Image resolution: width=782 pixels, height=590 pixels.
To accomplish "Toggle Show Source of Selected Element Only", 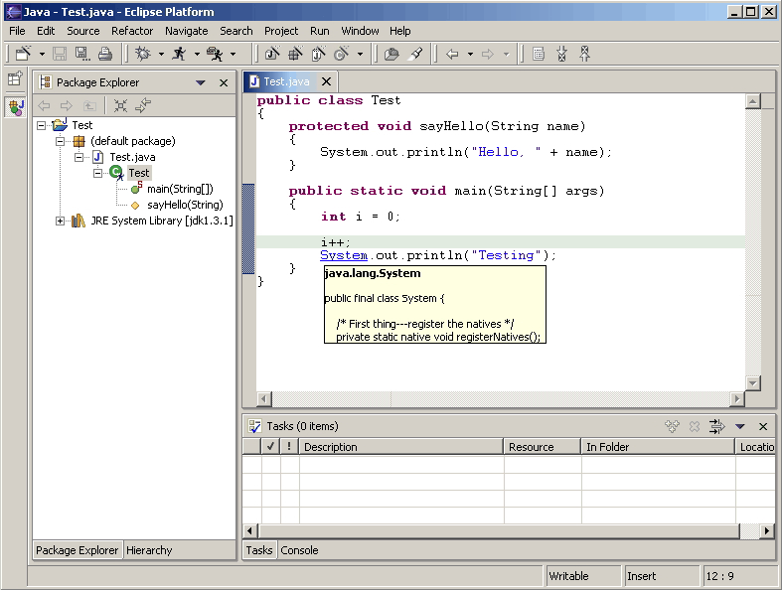I will (539, 54).
